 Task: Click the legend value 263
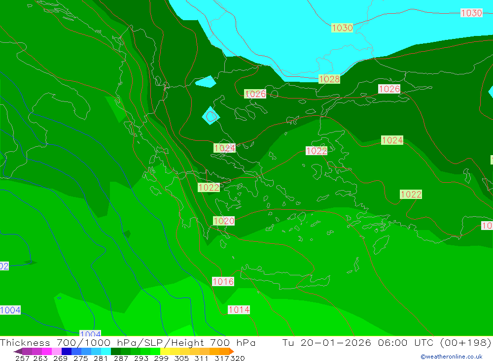tap(40, 358)
